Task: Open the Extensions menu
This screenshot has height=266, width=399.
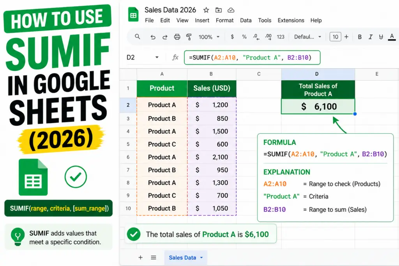Action: pos(291,20)
